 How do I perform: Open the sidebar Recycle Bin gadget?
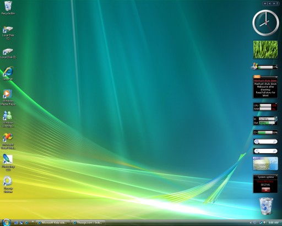point(266,206)
